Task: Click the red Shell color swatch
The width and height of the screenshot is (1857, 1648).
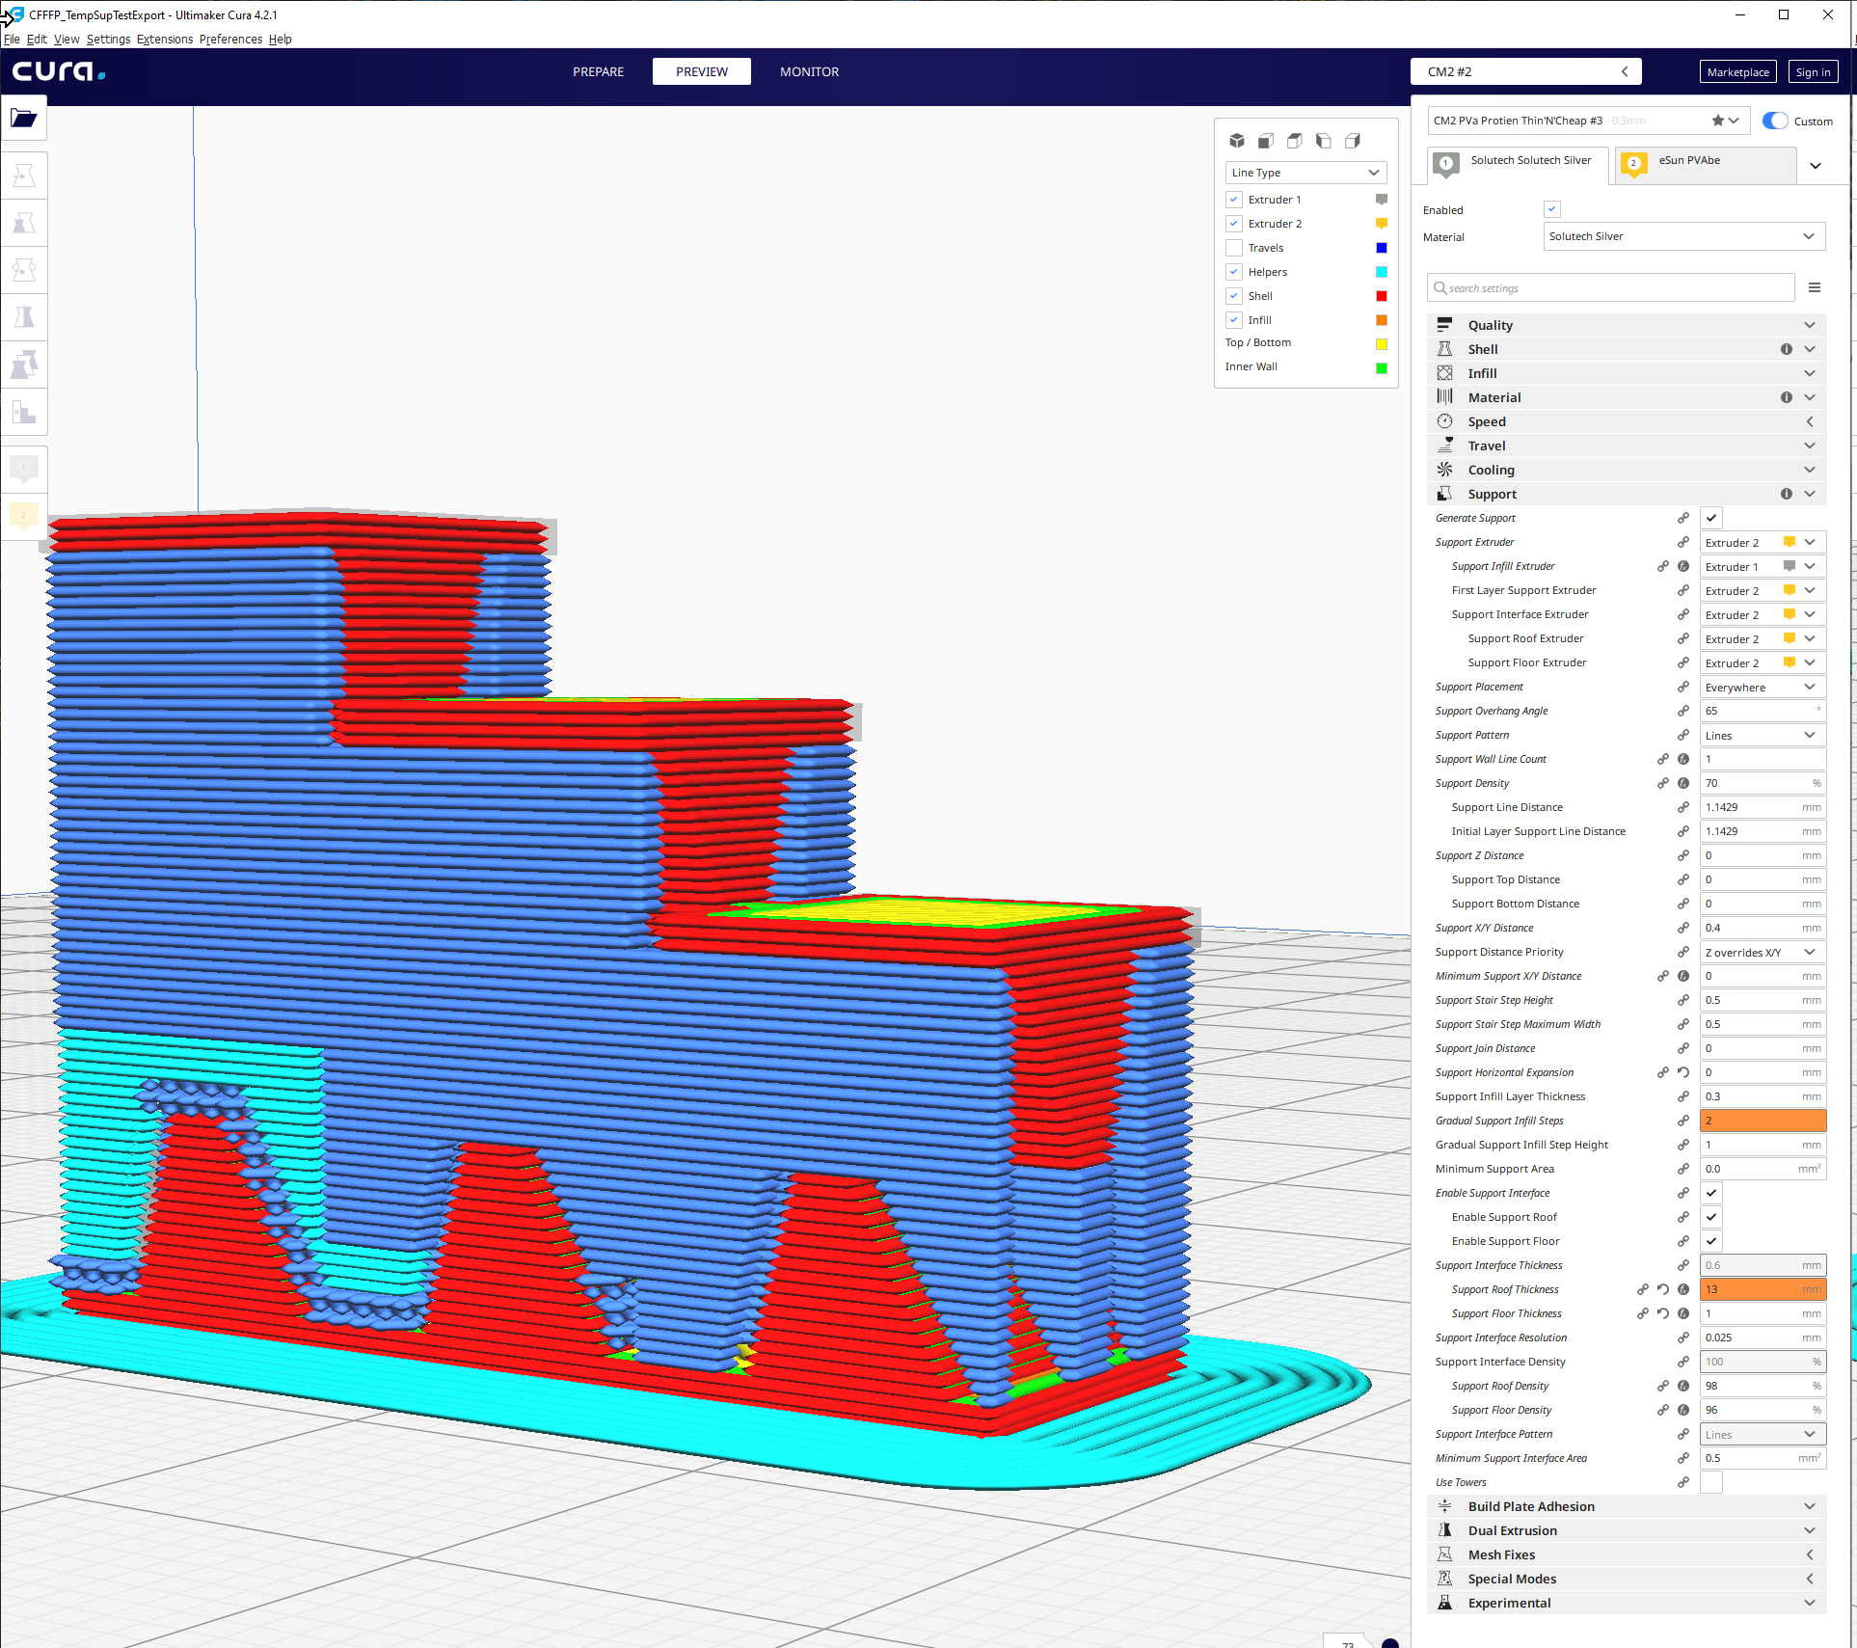Action: tap(1381, 296)
